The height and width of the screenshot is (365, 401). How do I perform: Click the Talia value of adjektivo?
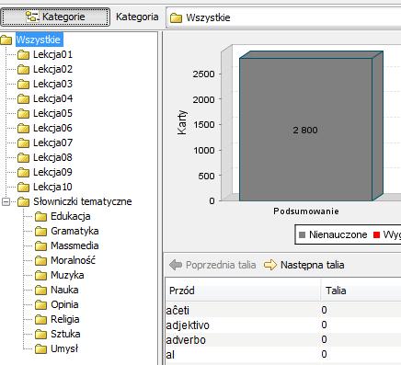(x=324, y=325)
